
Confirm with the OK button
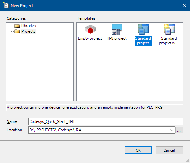pos(138,150)
